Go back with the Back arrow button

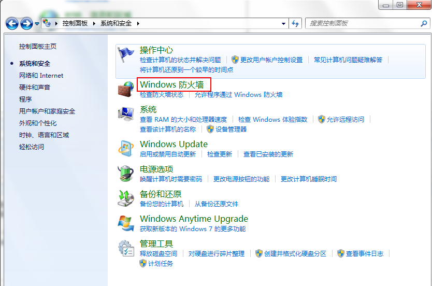[12, 24]
